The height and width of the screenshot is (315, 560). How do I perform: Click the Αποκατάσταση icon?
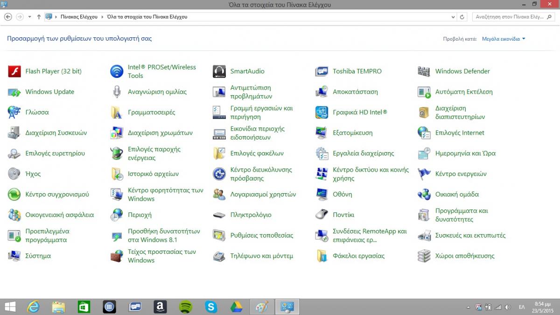pos(322,92)
